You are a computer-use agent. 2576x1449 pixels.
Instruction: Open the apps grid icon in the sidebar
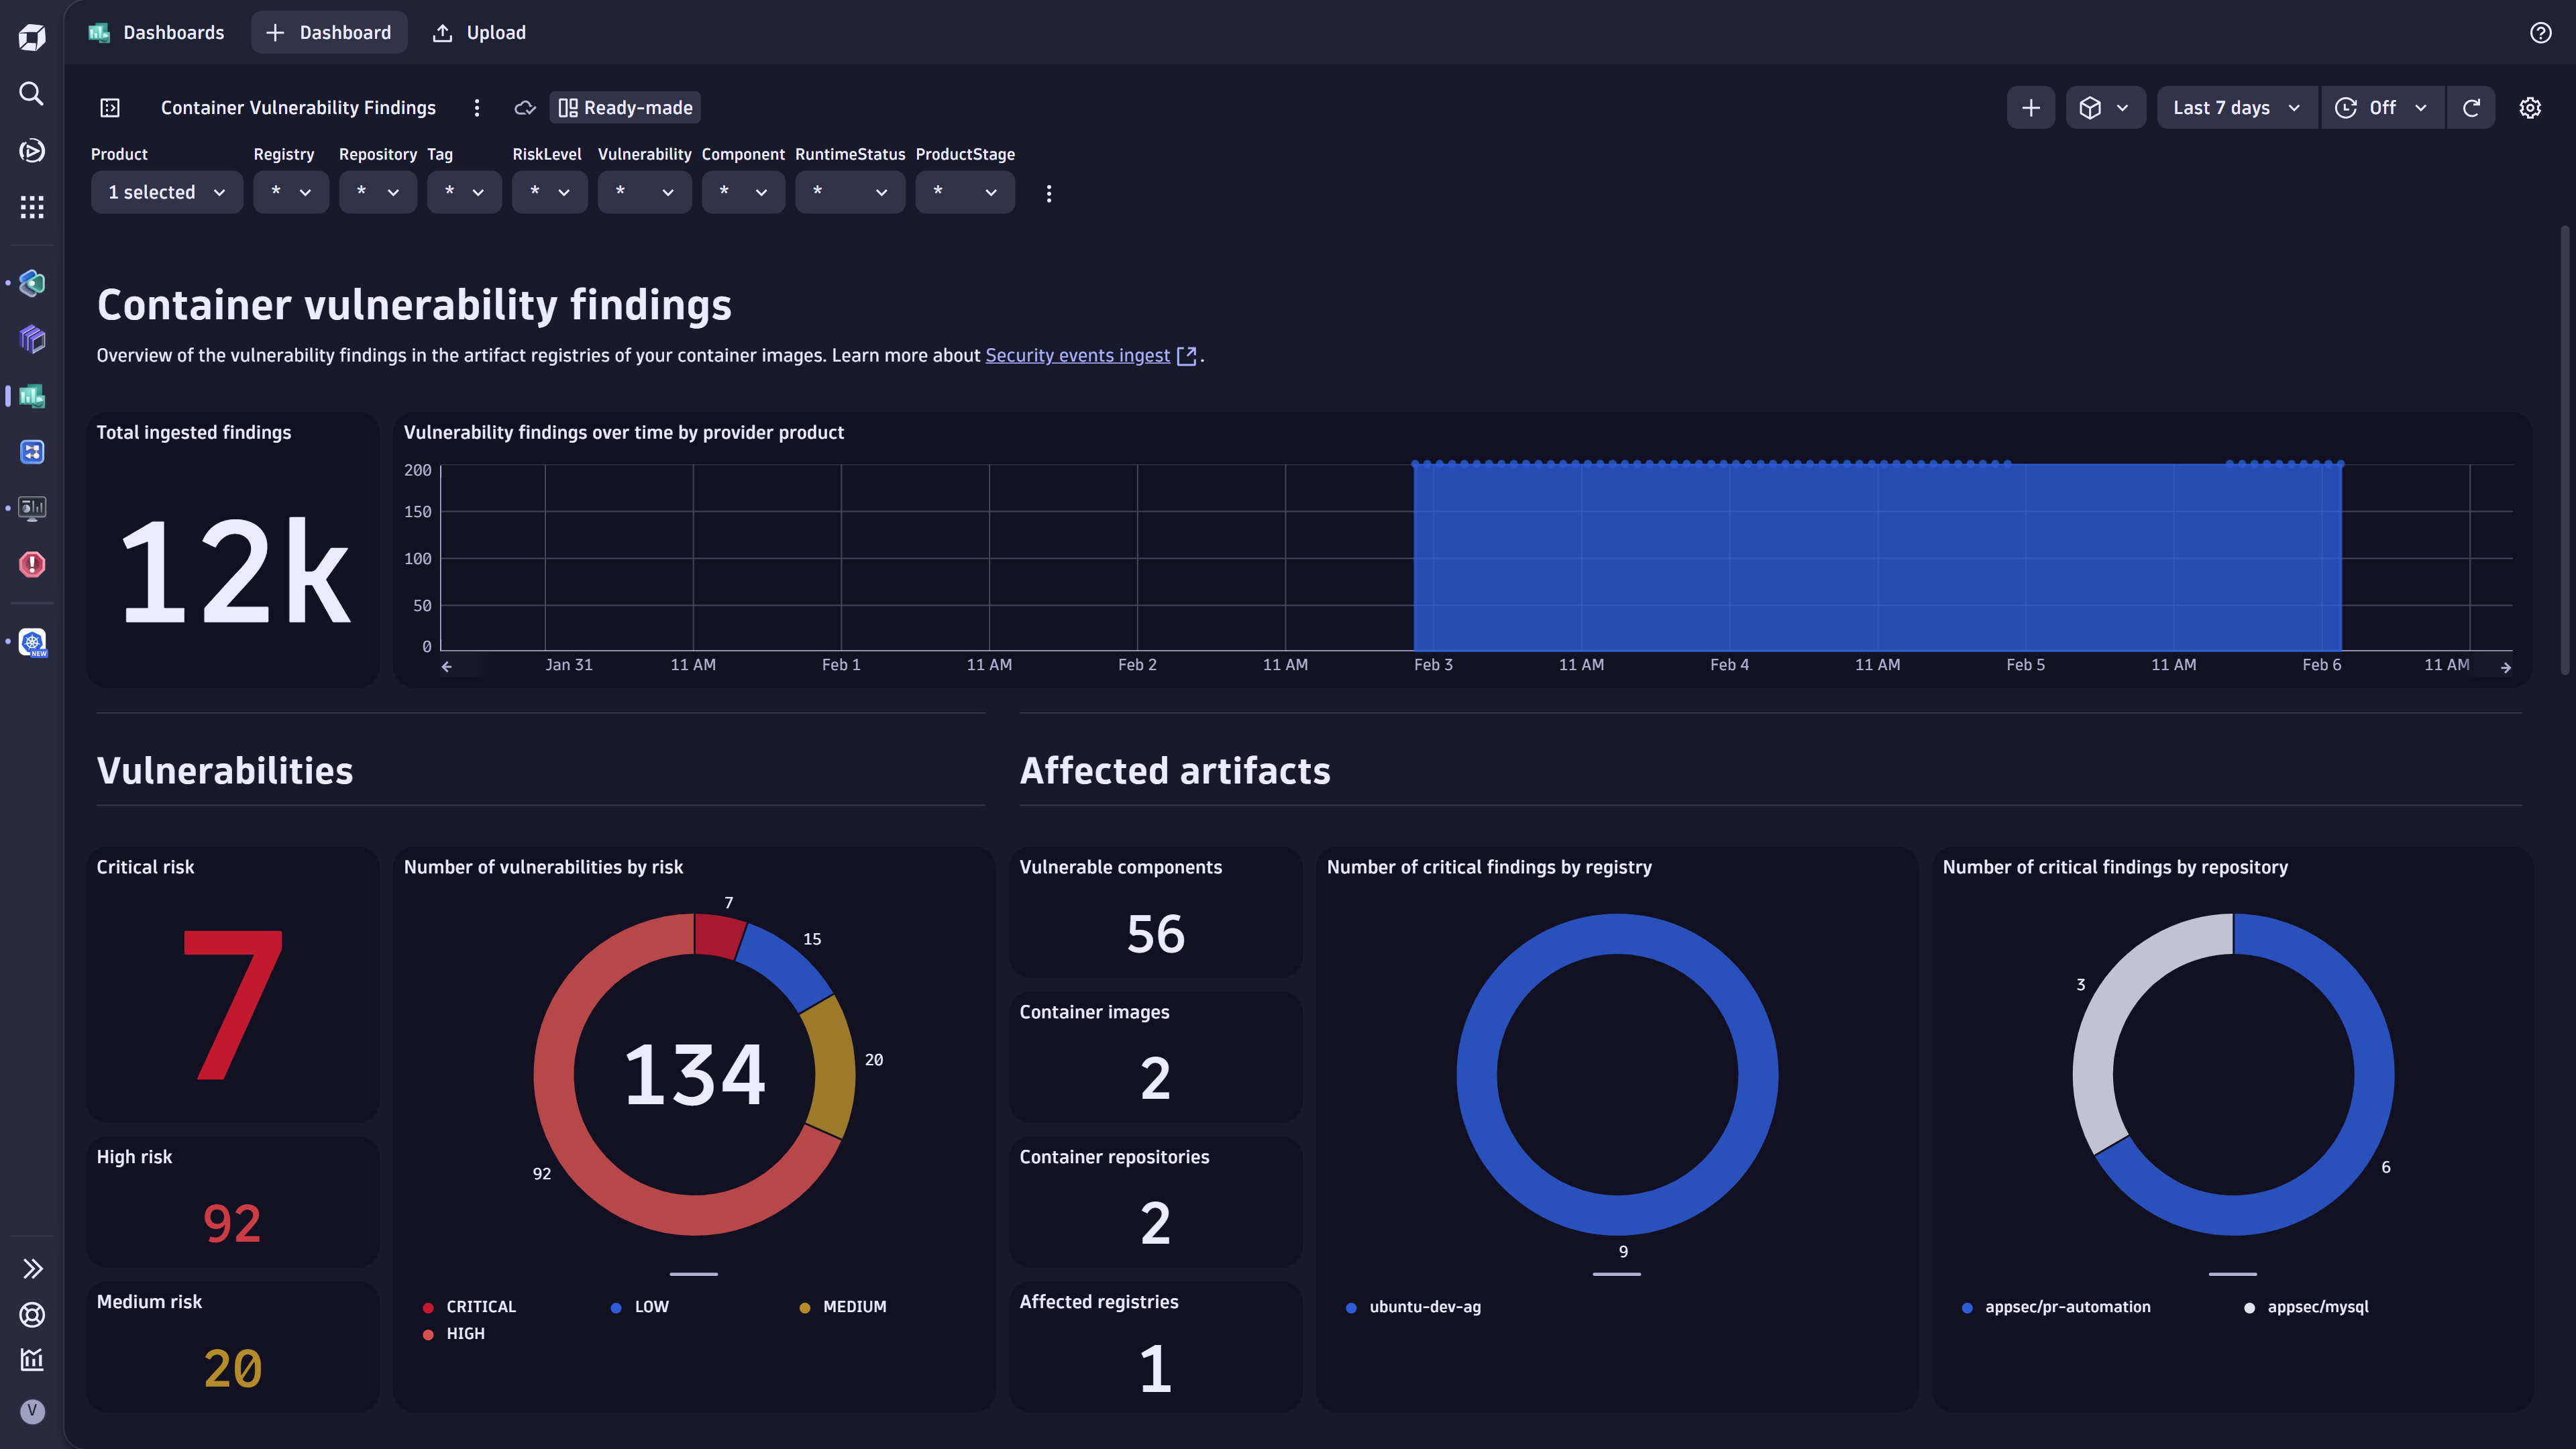tap(31, 207)
